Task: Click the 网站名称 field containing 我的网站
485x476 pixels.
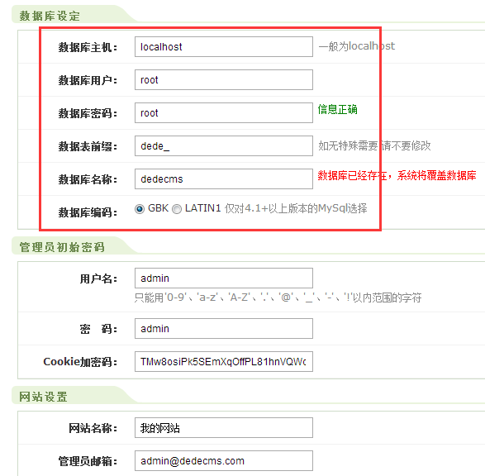Action: click(224, 428)
